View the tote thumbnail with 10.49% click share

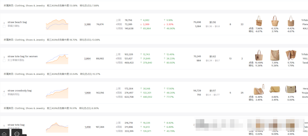[259, 55]
